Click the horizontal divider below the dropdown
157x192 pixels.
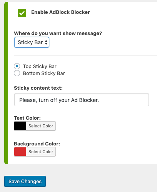pos(85,55)
